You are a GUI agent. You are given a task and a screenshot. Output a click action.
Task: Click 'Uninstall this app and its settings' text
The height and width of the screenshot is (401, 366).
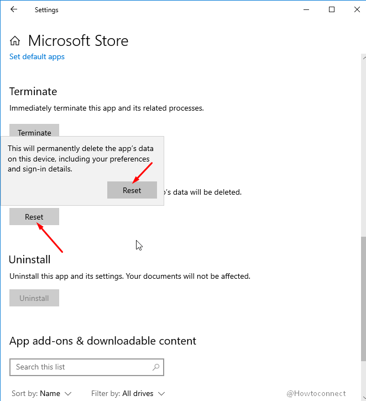click(x=130, y=276)
